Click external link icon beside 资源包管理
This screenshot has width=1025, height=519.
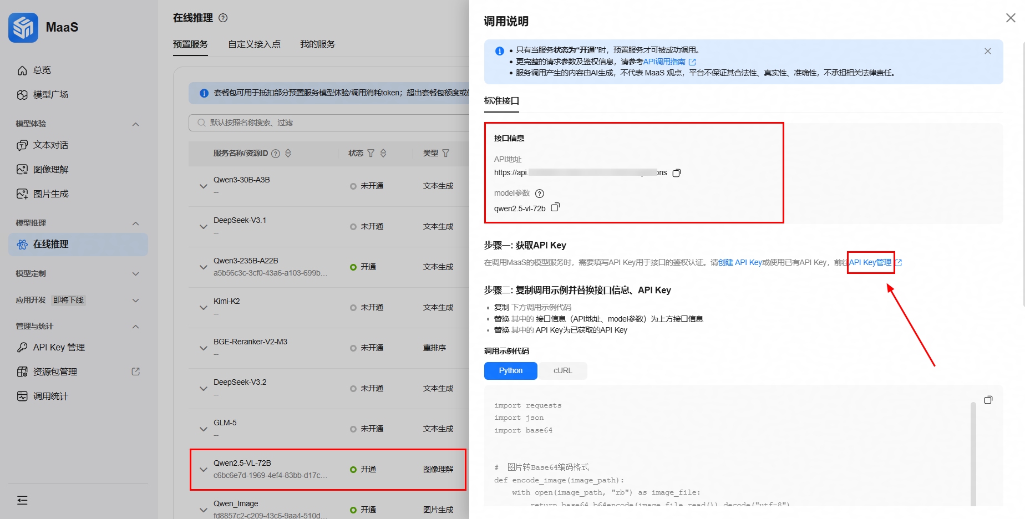coord(135,372)
